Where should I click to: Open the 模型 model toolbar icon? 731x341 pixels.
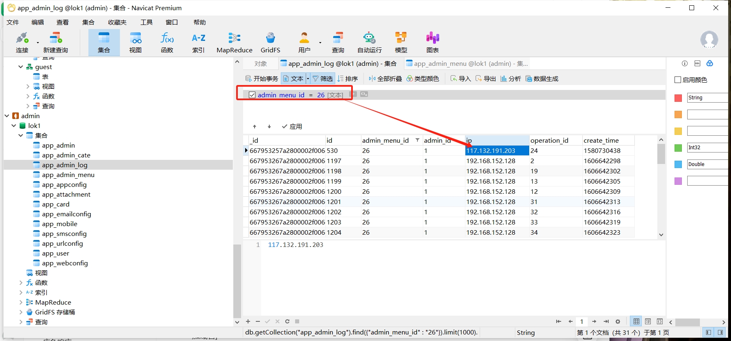pos(401,43)
